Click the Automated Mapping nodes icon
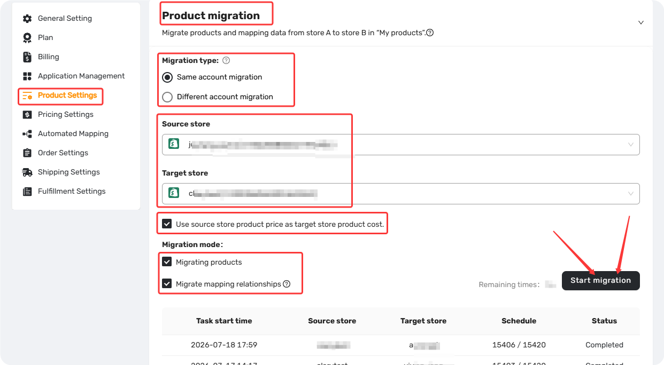 pyautogui.click(x=27, y=134)
